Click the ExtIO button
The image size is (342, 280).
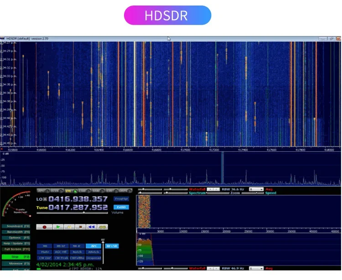(121, 207)
